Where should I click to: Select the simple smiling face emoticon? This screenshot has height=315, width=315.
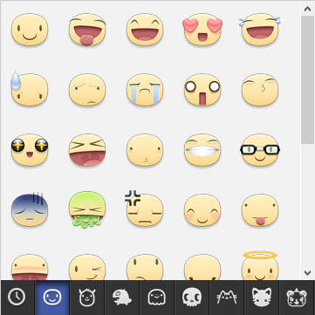[30, 30]
